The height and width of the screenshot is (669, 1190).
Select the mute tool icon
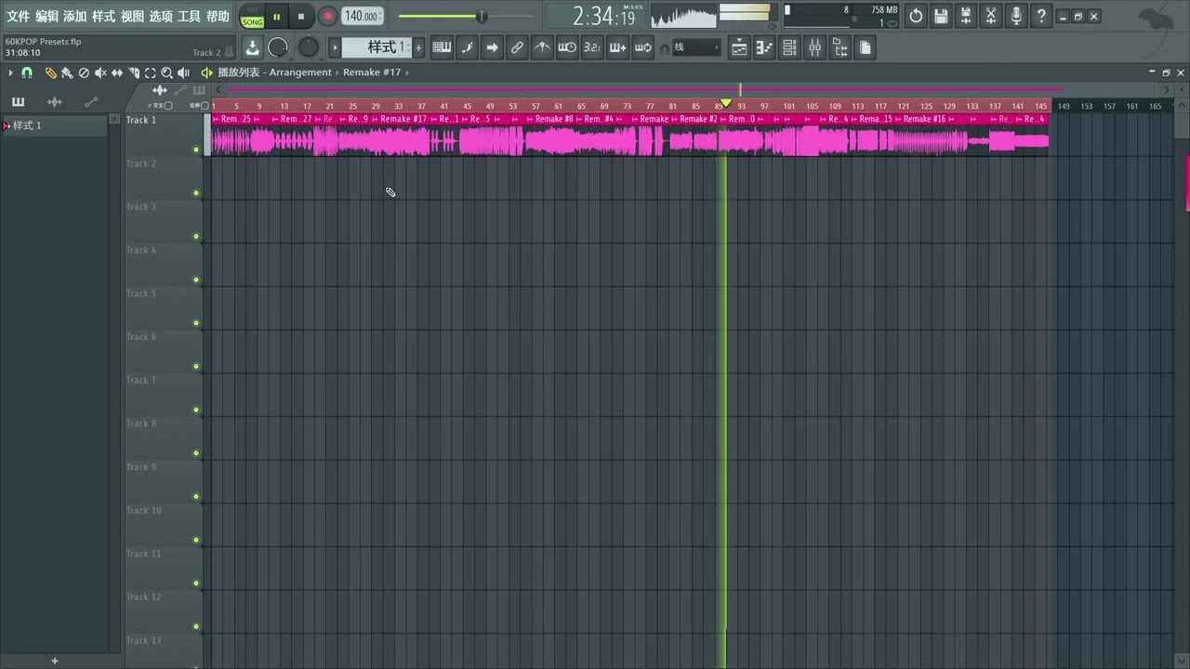point(100,72)
